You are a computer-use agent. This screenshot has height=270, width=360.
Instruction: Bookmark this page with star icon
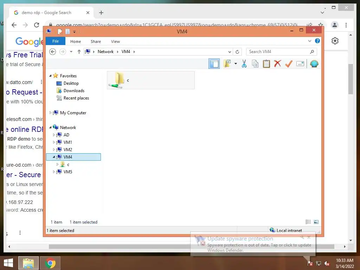click(x=321, y=25)
